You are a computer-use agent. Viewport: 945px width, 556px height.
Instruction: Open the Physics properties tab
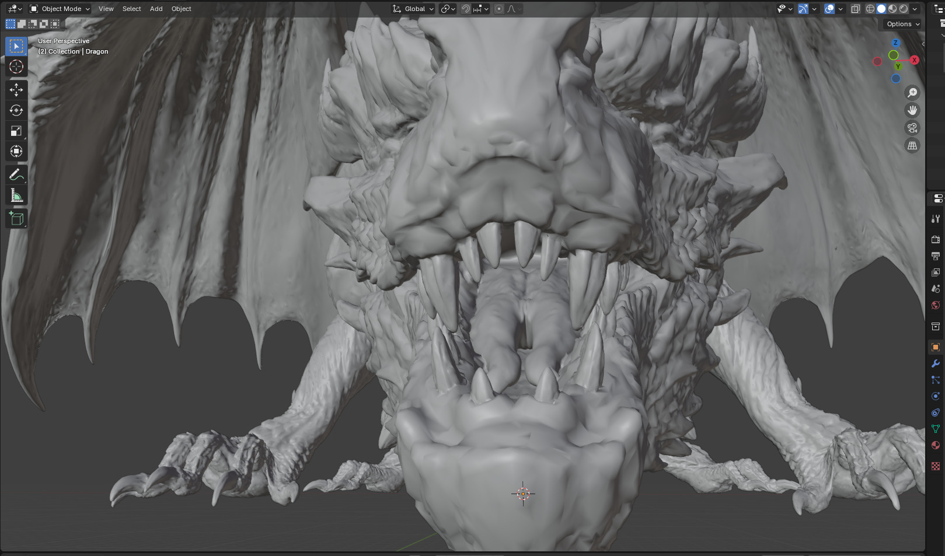click(936, 396)
